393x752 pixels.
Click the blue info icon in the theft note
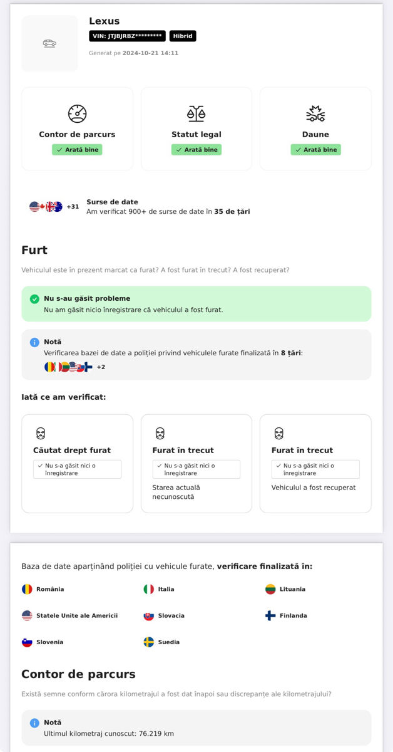pos(34,342)
